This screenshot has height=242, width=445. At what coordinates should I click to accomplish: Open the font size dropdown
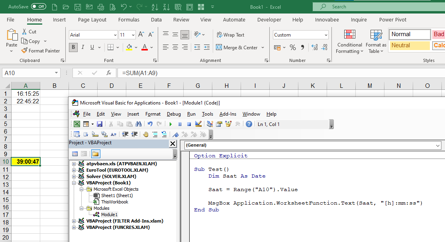tap(133, 35)
